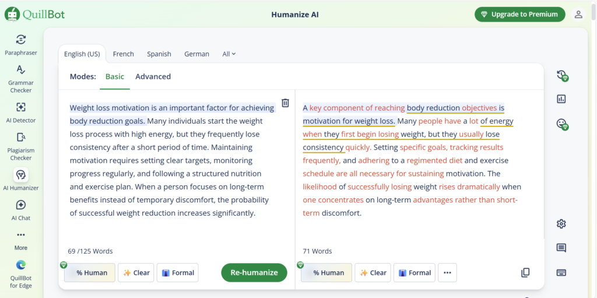Open the user account profile icon
This screenshot has width=597, height=298.
[578, 15]
